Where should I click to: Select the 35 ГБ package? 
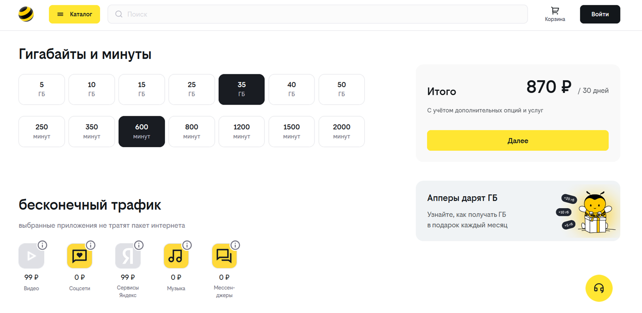(242, 89)
